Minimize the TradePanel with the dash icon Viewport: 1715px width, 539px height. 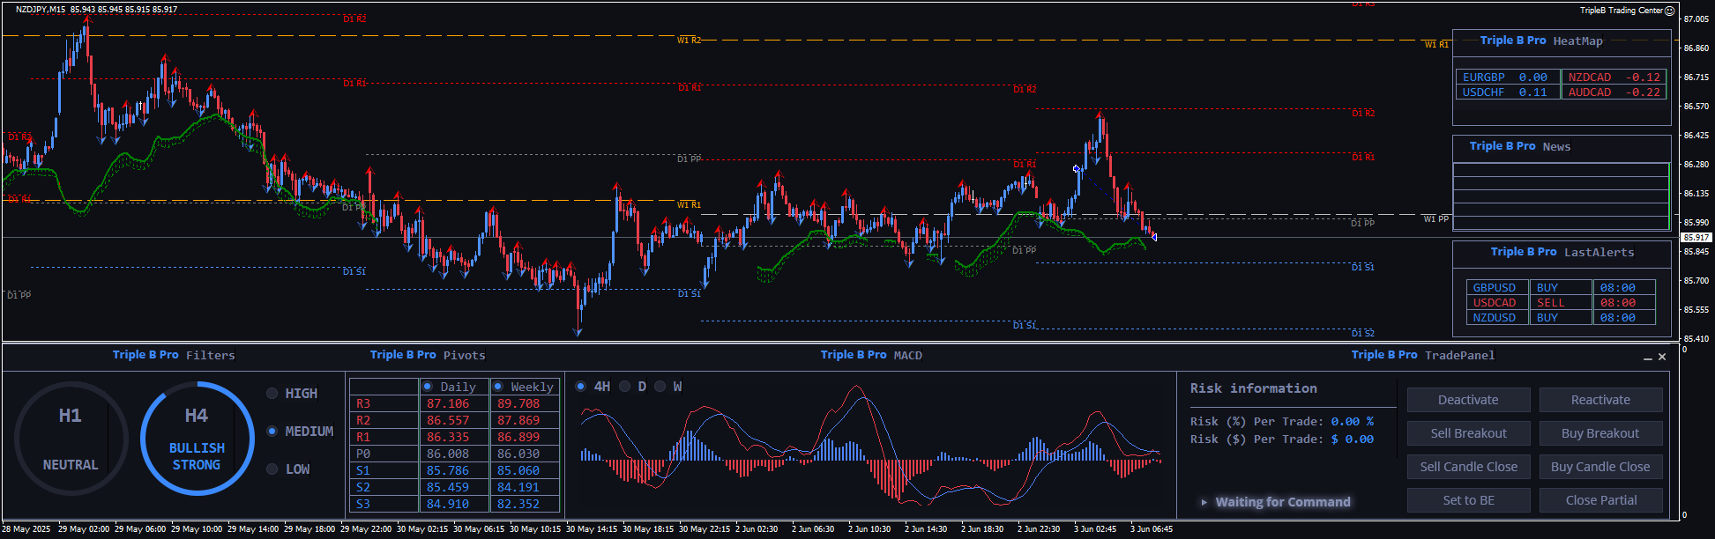[1647, 358]
